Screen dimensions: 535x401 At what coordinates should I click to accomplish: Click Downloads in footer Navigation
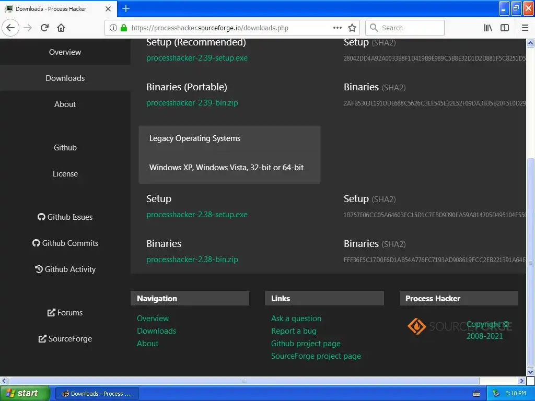point(156,331)
